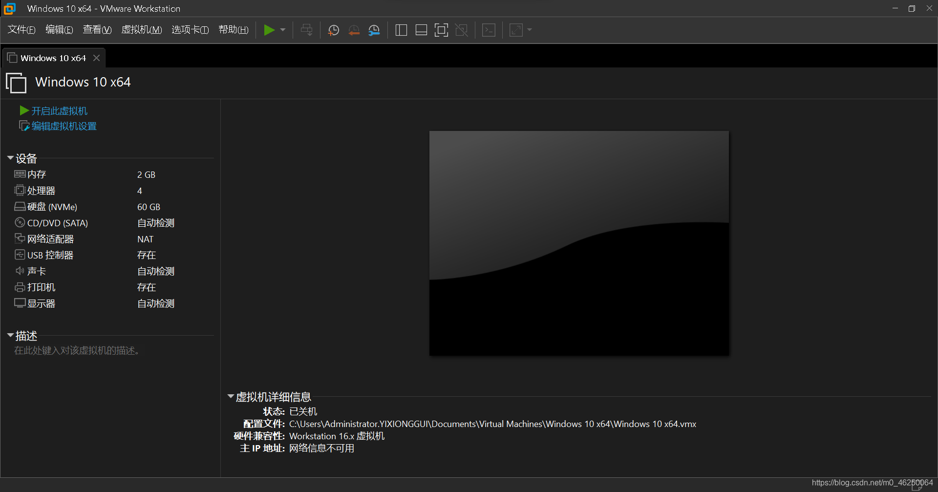Collapse the 设备 section
This screenshot has width=938, height=492.
[x=10, y=158]
